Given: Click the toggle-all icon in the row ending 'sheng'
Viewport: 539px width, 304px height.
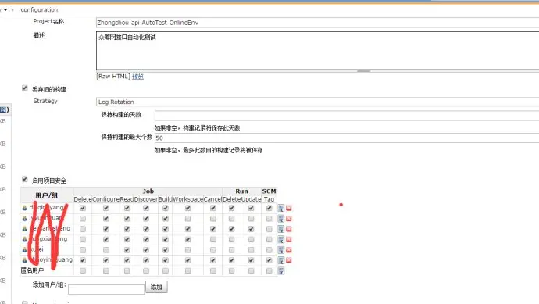Looking at the screenshot, I should [281, 229].
